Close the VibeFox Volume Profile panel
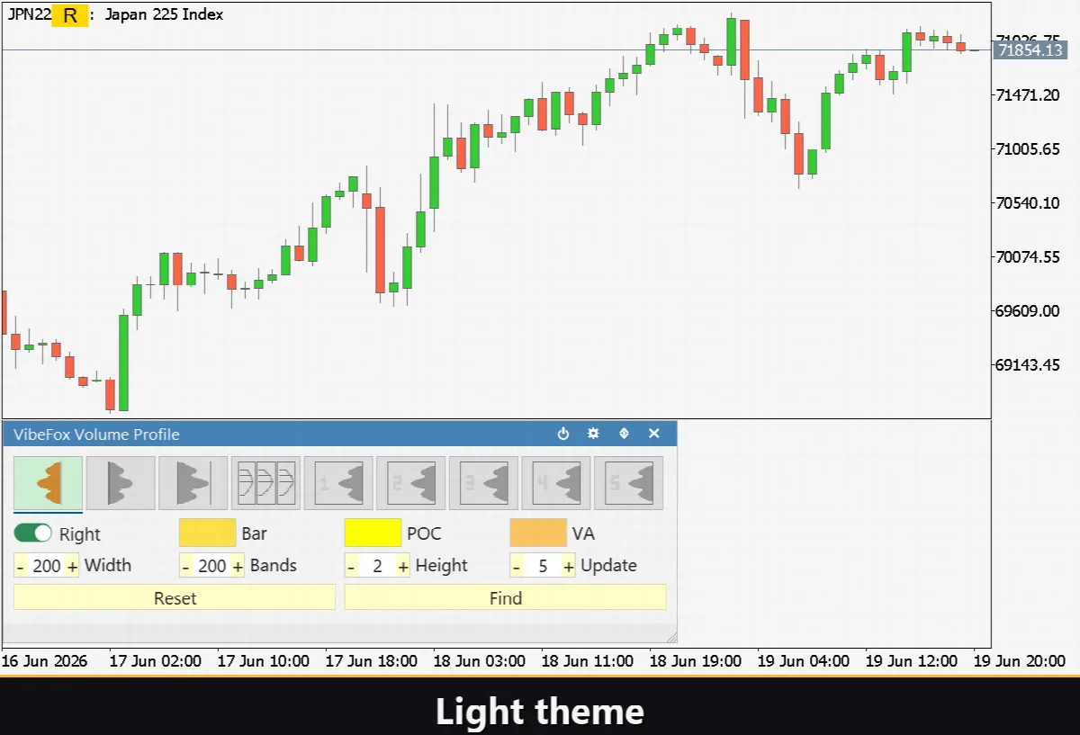 coord(654,434)
